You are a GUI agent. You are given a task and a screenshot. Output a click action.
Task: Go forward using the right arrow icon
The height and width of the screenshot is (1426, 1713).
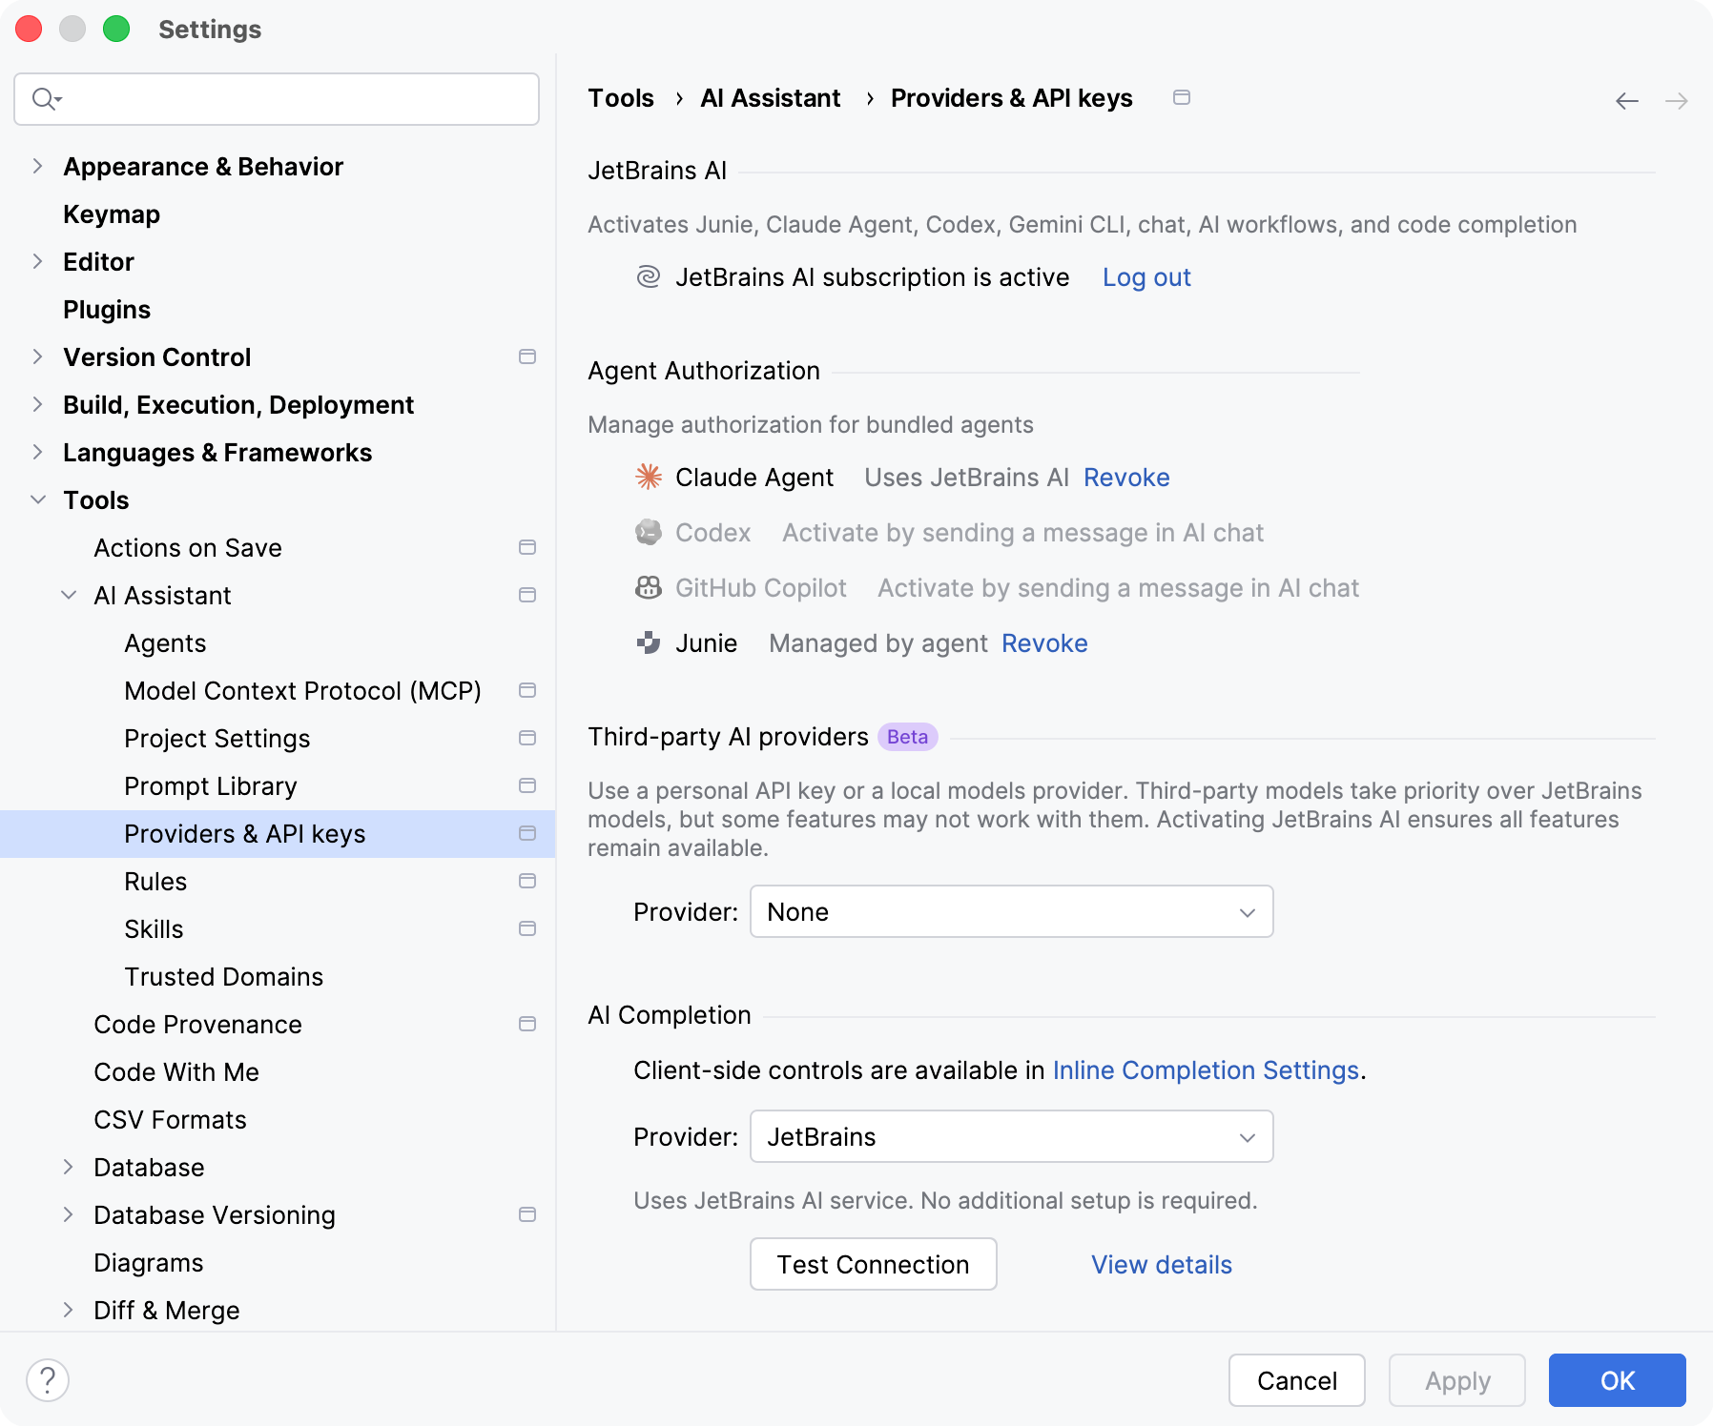coord(1676,101)
